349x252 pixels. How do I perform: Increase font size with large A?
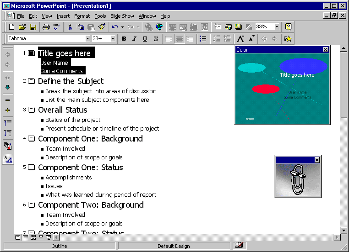click(x=240, y=39)
